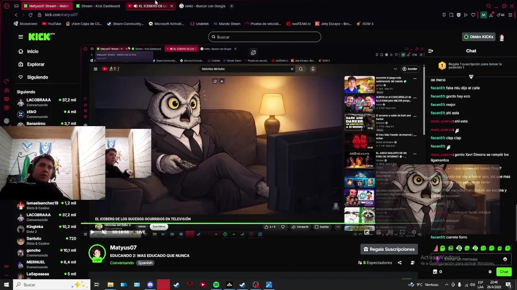This screenshot has height=290, width=517.
Task: Open Opera downloads icon in toolbar
Action: pyautogui.click(x=491, y=15)
